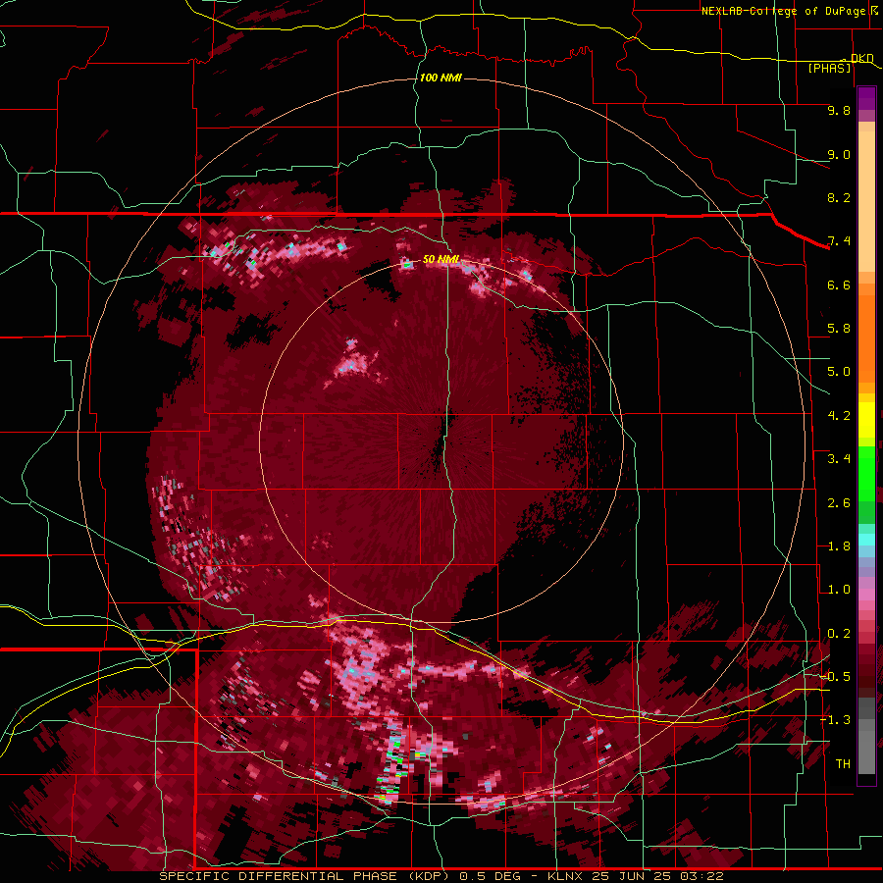Pick the bright green segment of the color bar

click(866, 474)
